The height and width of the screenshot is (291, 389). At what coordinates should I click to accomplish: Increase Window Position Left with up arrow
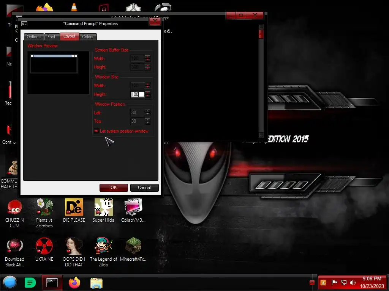[148, 111]
